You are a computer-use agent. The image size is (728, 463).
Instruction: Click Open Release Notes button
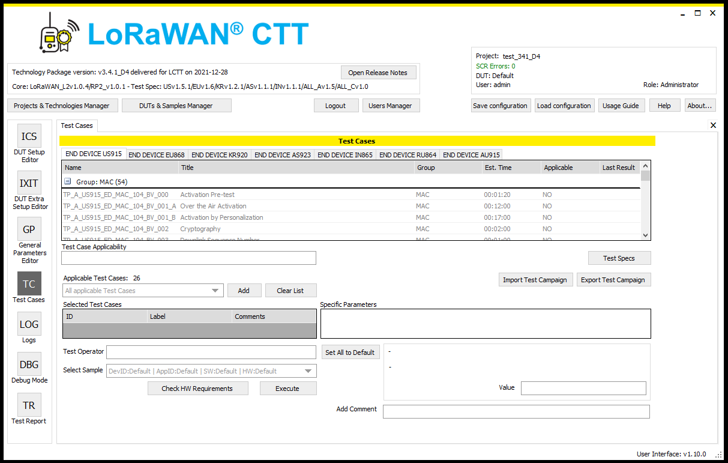pyautogui.click(x=378, y=73)
